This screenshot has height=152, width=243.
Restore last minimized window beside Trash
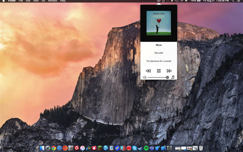pos(195,148)
